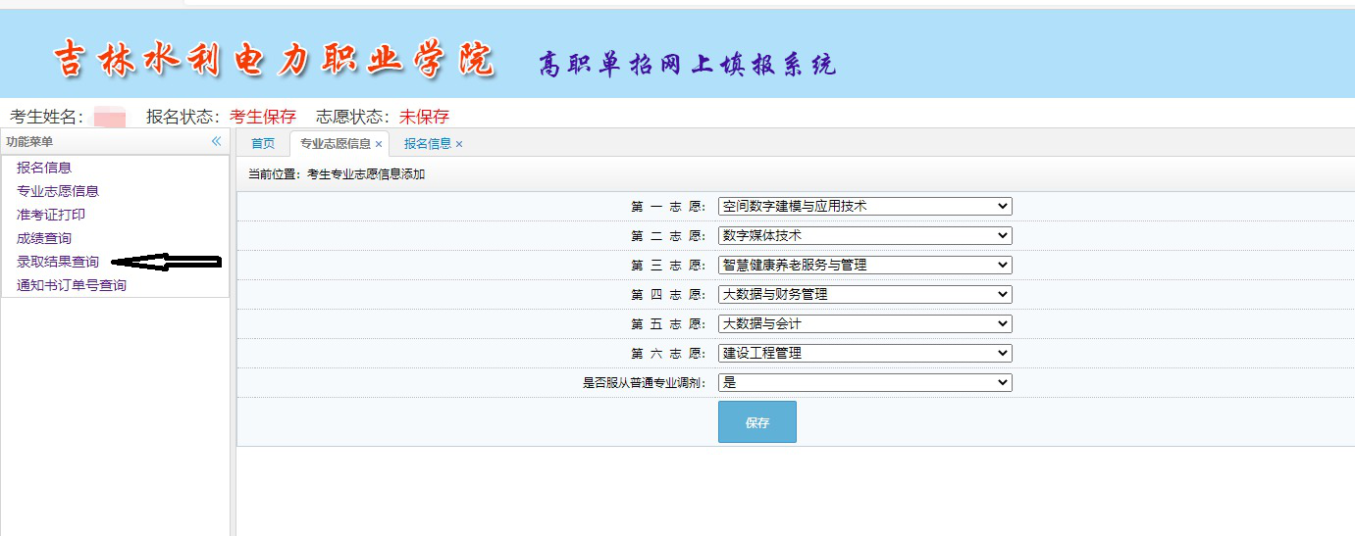Close the 报名信息 tab
The image size is (1355, 536).
459,144
